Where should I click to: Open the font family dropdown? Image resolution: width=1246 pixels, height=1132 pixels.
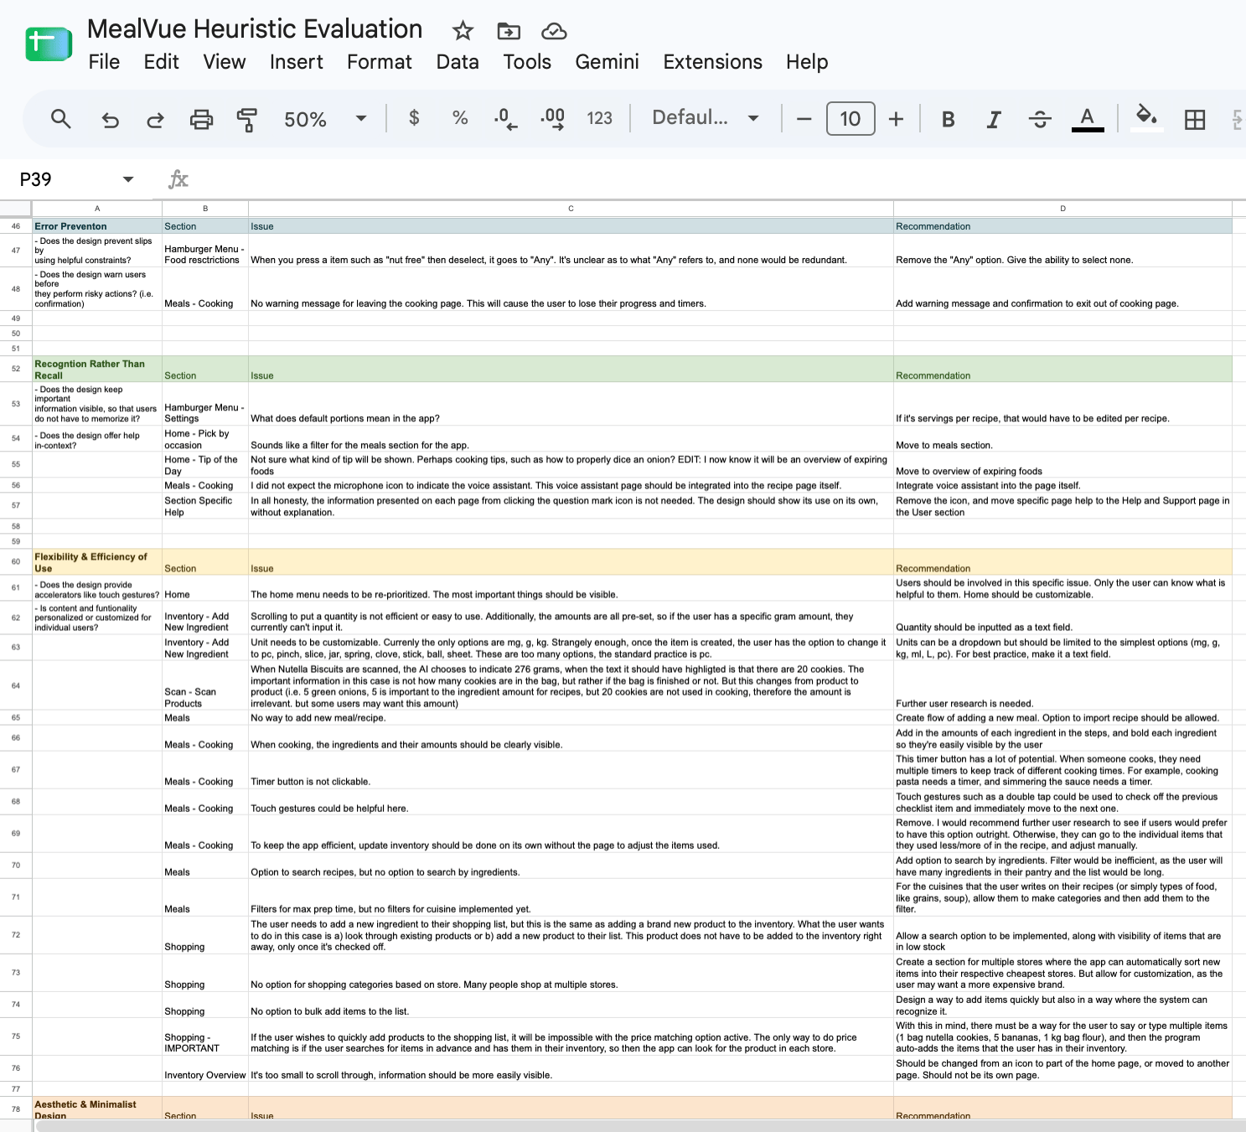[706, 118]
